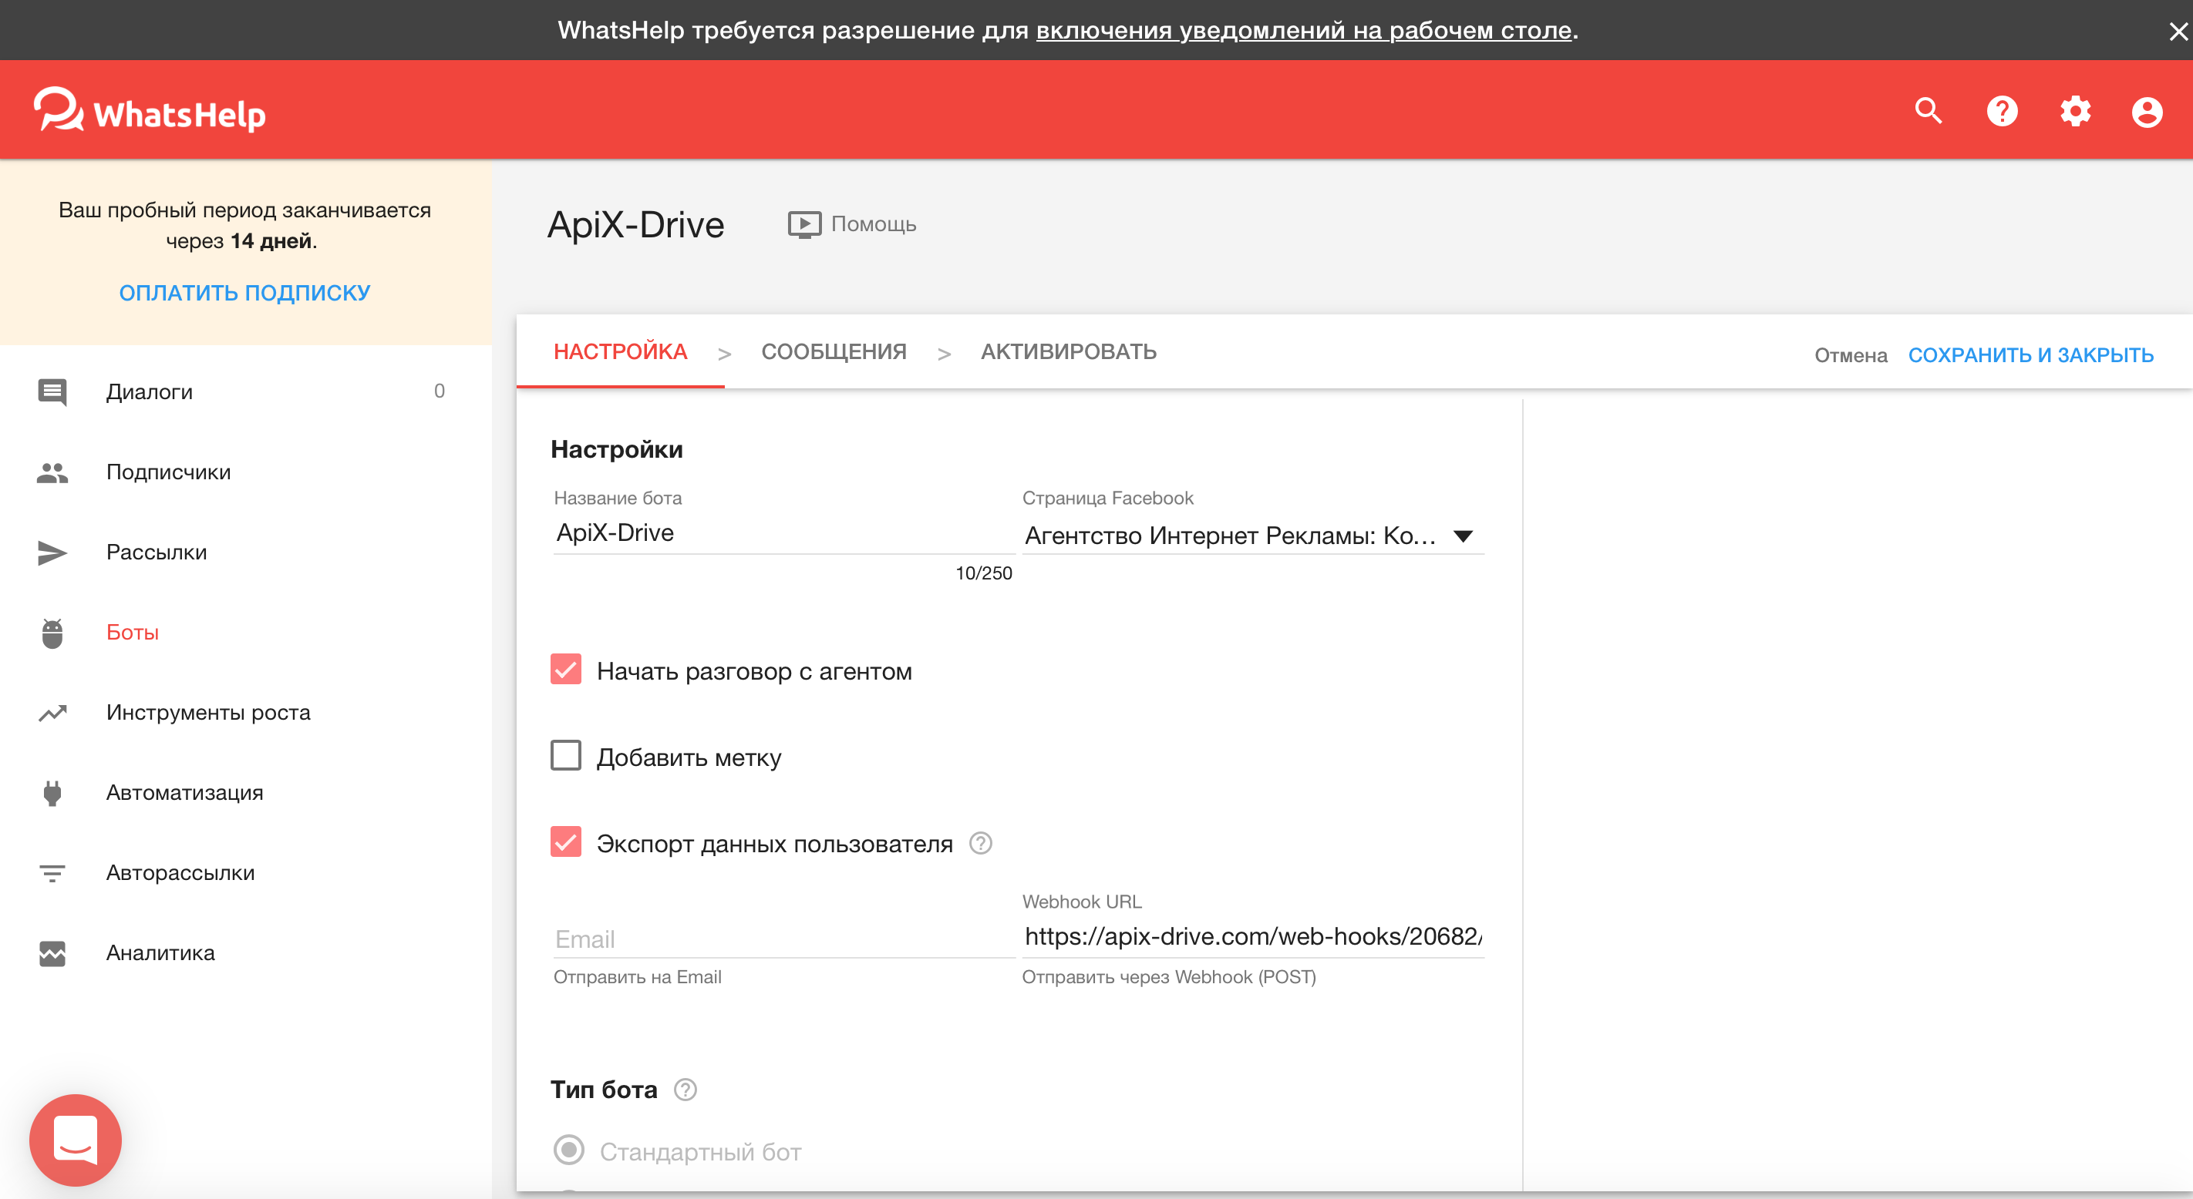Click the 10/250 character counter
The width and height of the screenshot is (2193, 1199).
(x=983, y=573)
